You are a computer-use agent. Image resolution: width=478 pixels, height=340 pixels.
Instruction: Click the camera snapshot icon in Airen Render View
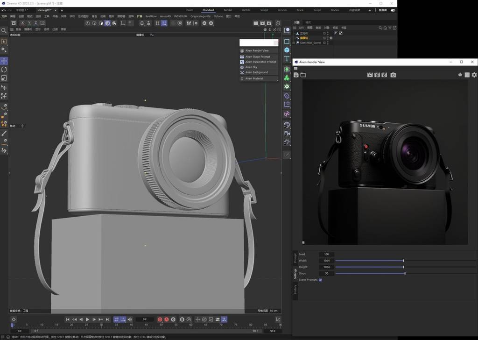(393, 75)
